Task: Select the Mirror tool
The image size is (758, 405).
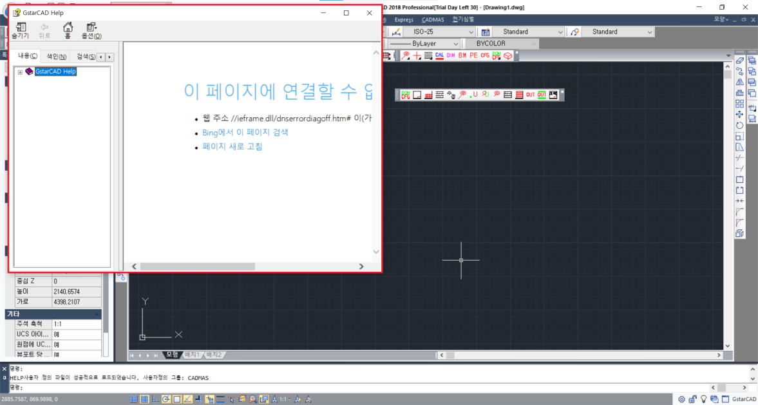Action: [x=739, y=82]
